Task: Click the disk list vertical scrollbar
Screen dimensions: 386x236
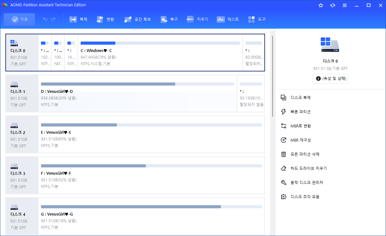Action: 272,76
